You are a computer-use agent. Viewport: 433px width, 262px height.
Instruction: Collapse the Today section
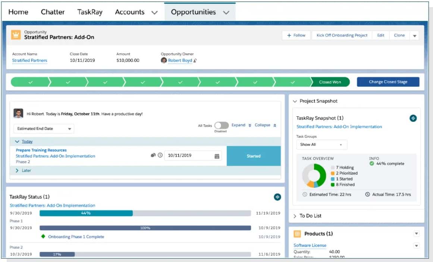click(x=17, y=141)
